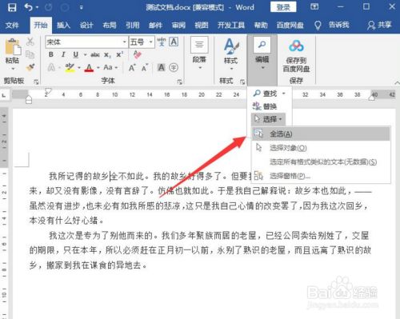The width and height of the screenshot is (400, 319).
Task: Click the Redo icon in title bar
Action: coord(48,7)
